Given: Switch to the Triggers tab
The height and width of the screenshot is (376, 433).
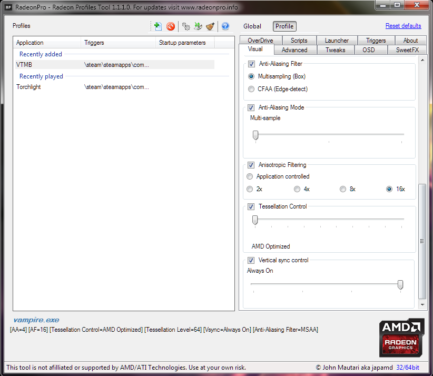Looking at the screenshot, I should 376,41.
